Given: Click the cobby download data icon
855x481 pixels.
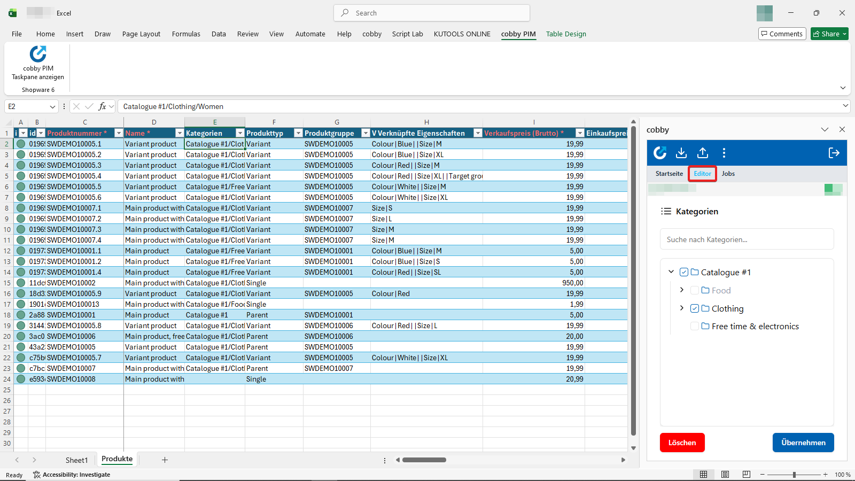Looking at the screenshot, I should [681, 153].
